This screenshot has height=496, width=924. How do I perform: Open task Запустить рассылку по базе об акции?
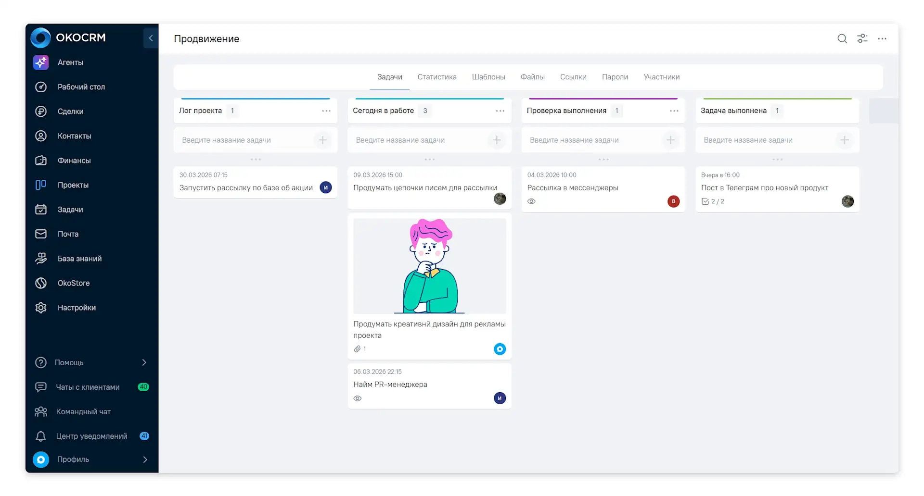click(x=246, y=188)
